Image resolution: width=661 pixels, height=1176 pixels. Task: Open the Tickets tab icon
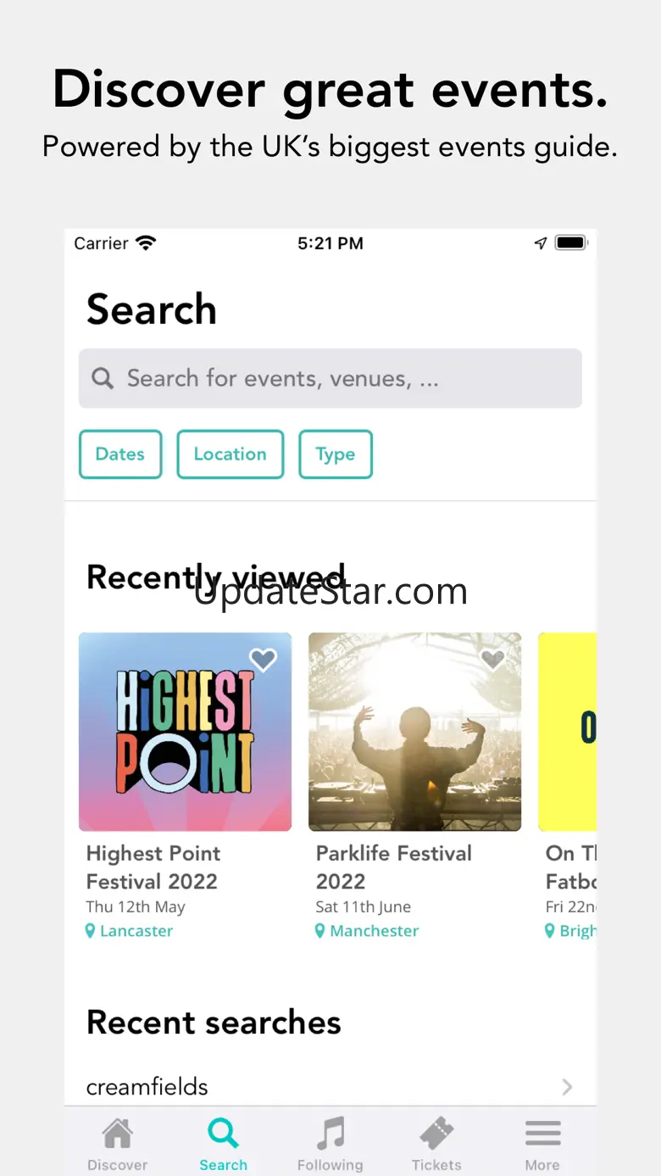pyautogui.click(x=436, y=1134)
